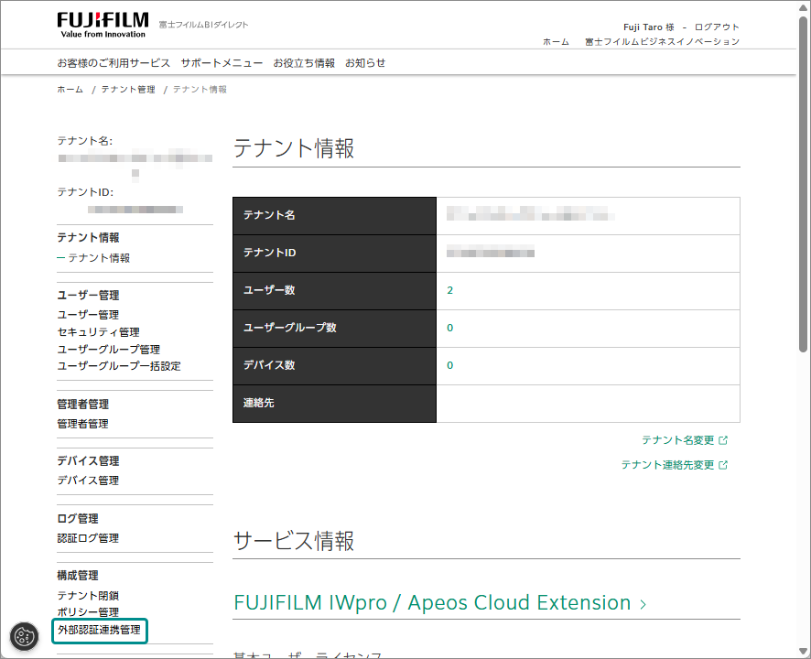Screen dimensions: 811x659
Task: Go to ホーム in the top-right header
Action: click(x=556, y=42)
